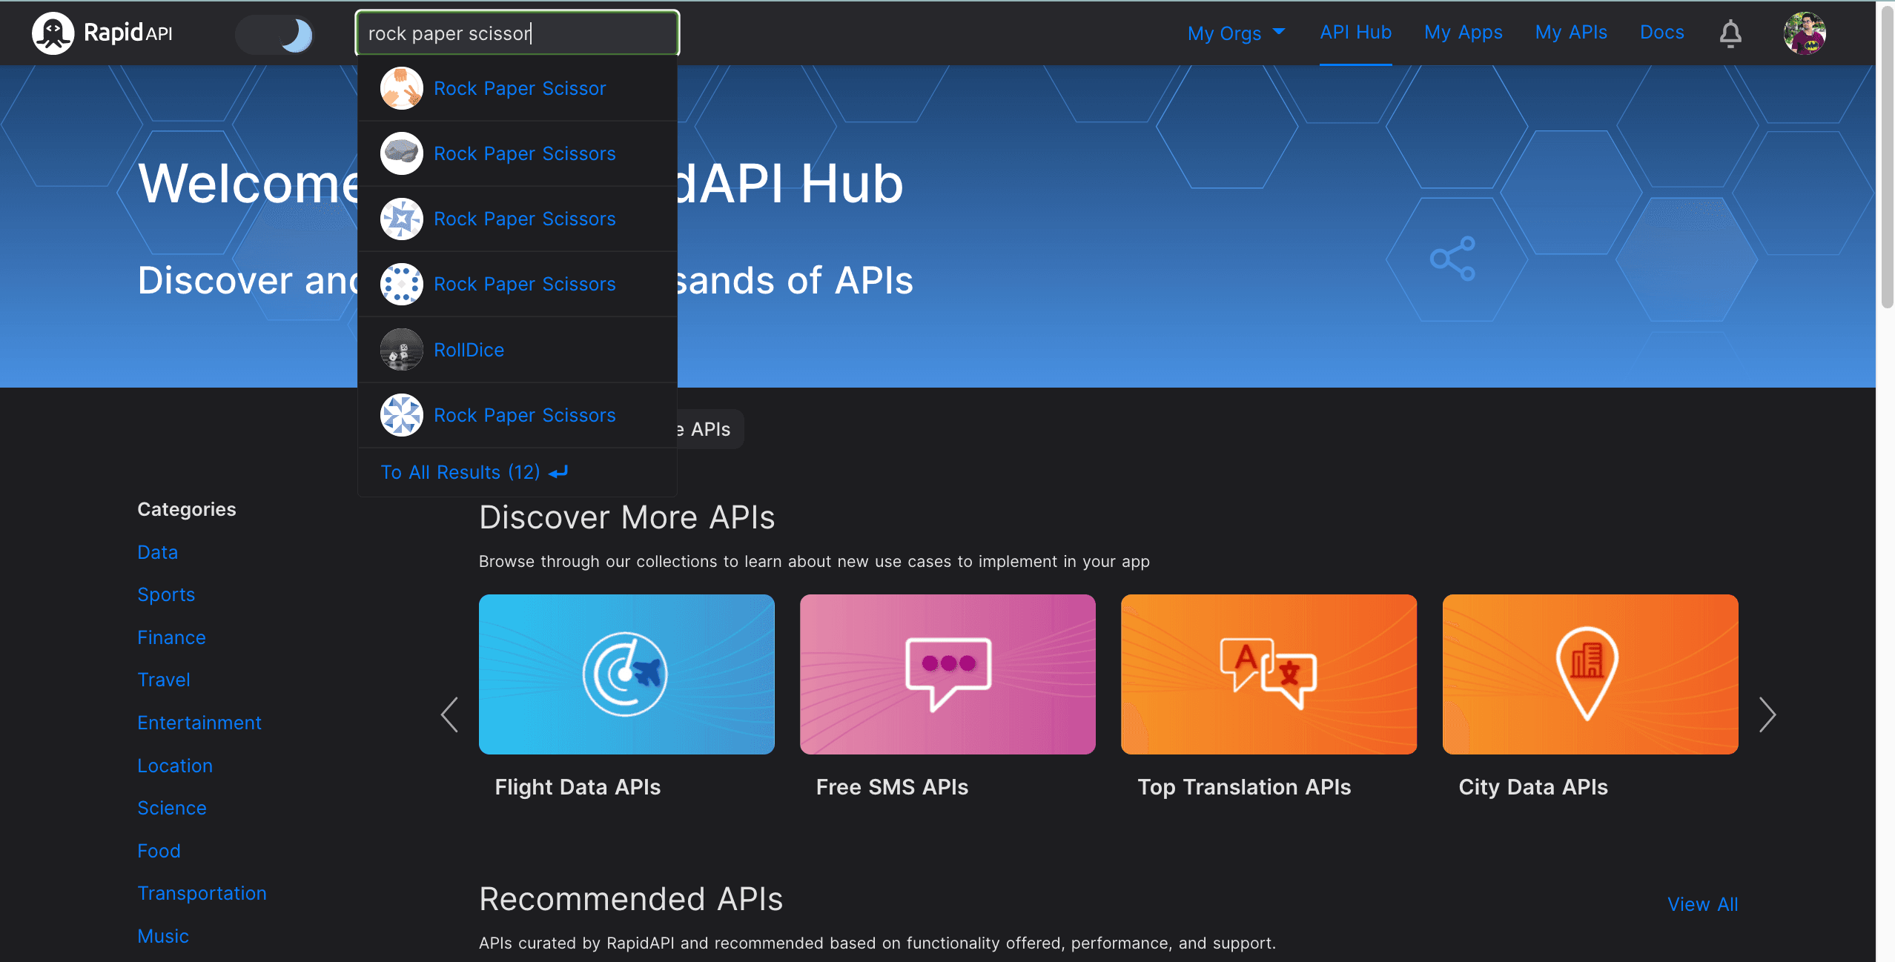Select the Rock Paper Scissors result with star icon
This screenshot has height=962, width=1895.
[517, 219]
